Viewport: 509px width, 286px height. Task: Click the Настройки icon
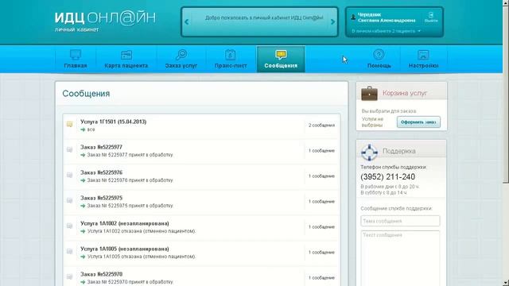coord(423,55)
